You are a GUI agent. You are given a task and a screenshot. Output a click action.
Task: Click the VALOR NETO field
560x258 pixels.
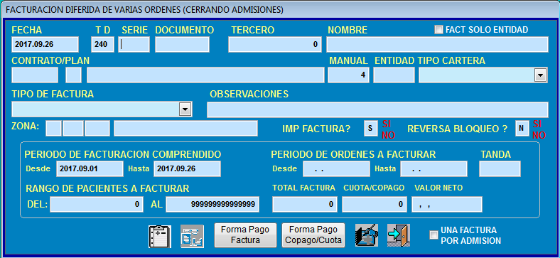coord(447,205)
